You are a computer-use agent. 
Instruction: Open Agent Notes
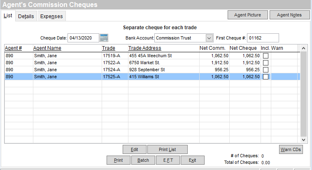[289, 15]
